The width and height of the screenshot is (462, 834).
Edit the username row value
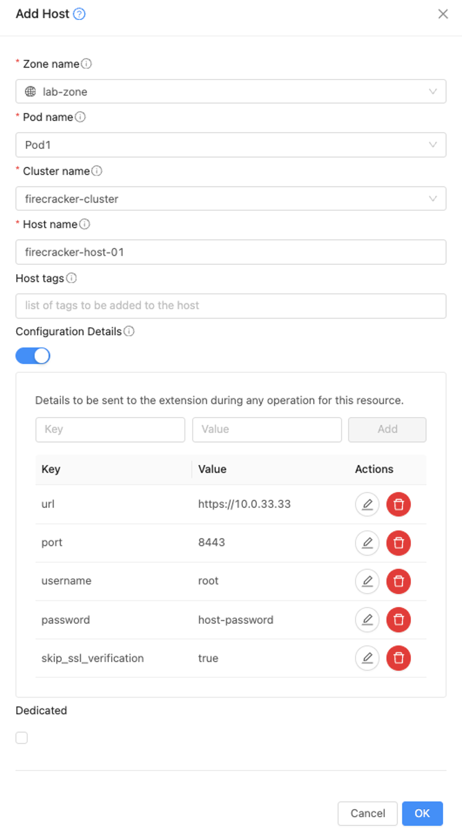click(367, 581)
